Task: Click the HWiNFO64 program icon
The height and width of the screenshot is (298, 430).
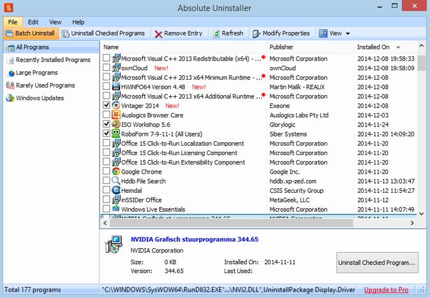Action: pos(116,87)
